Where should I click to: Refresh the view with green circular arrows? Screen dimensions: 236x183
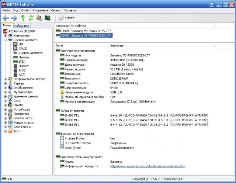31,18
